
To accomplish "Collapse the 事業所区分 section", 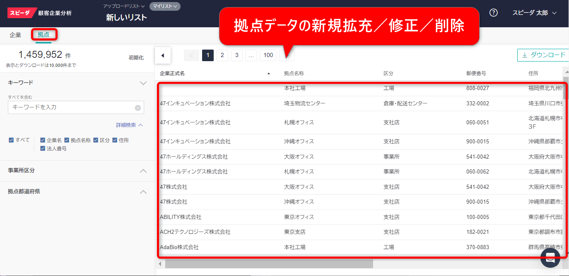I will (143, 171).
